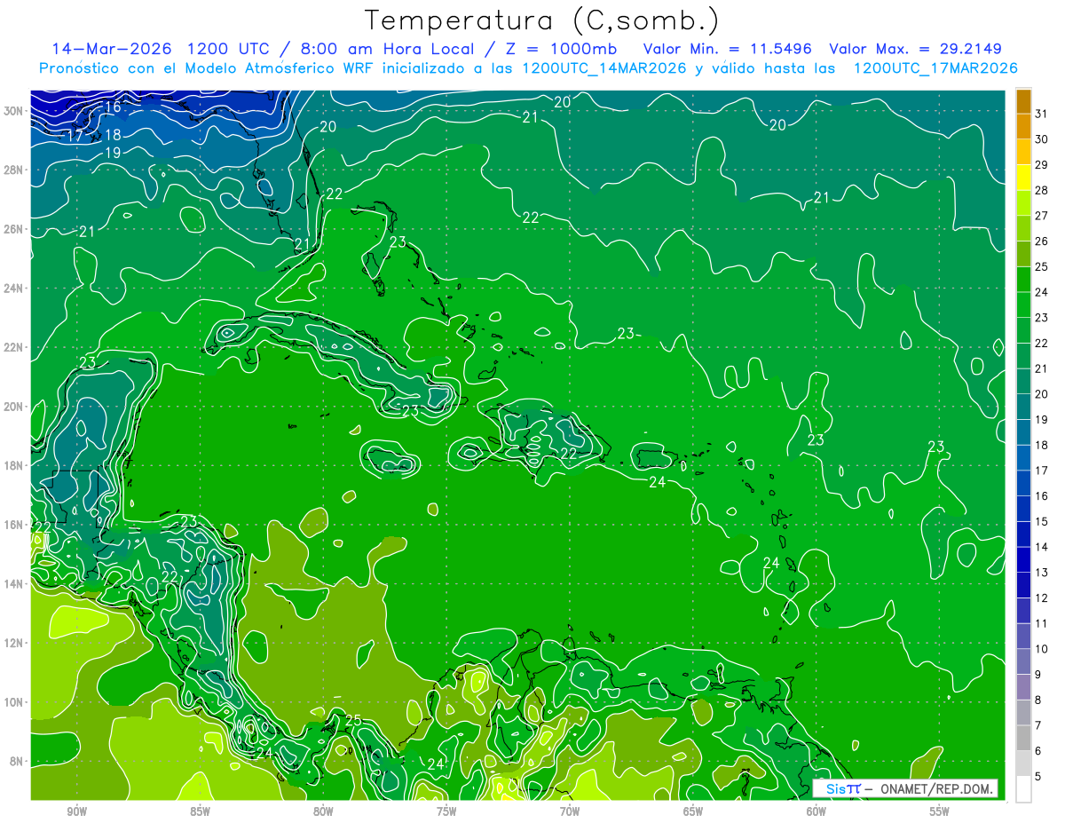Click the 14N latitude axis label

(x=14, y=584)
